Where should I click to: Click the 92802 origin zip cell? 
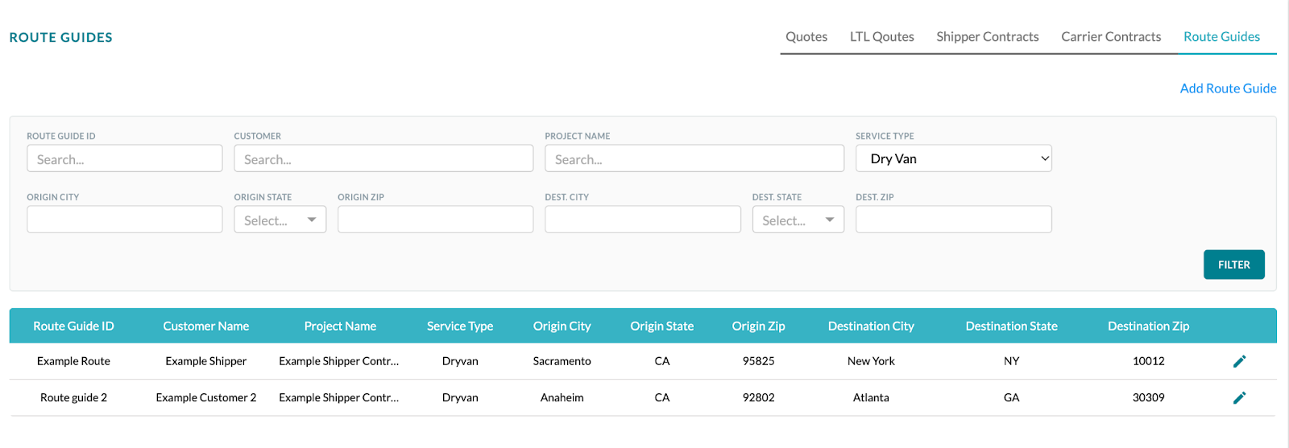[759, 397]
